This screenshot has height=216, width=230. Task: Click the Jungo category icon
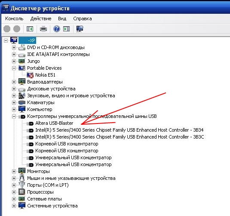coord(21,61)
